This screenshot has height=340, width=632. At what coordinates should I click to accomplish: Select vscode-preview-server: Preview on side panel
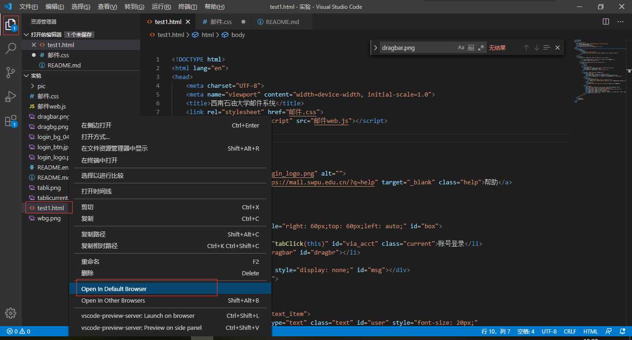(170, 328)
